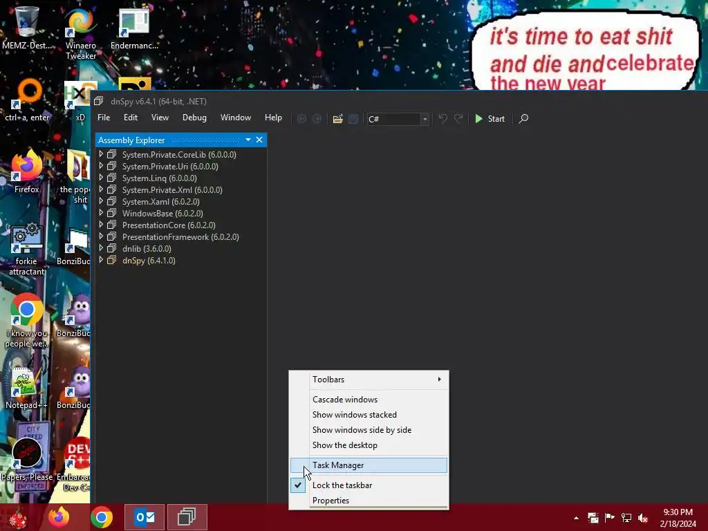Viewport: 708px width, 531px height.
Task: Select the dnSpy (6.4.1.0) assembly
Action: 149,260
